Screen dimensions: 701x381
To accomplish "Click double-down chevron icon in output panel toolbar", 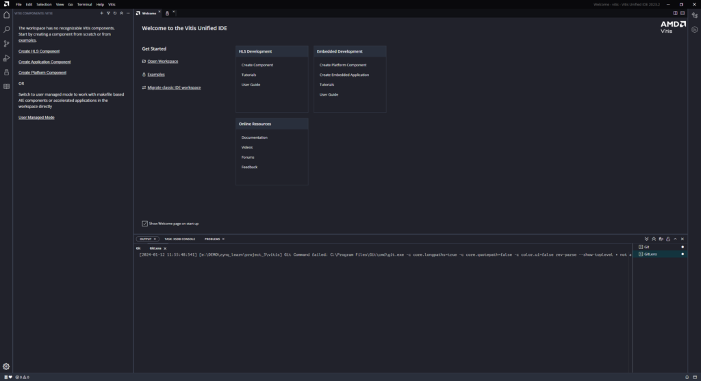I will [646, 239].
